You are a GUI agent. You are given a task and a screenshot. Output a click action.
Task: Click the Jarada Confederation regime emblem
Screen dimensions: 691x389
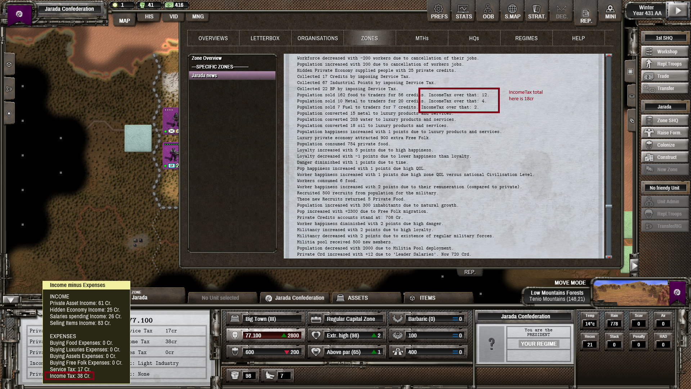pyautogui.click(x=19, y=14)
